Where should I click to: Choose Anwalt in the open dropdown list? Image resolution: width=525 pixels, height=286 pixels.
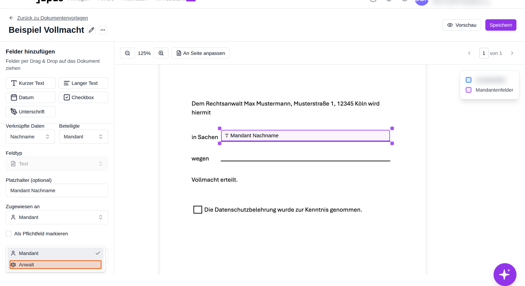[x=55, y=265]
